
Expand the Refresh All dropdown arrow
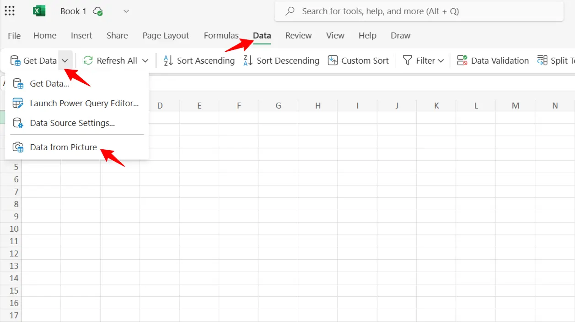[145, 60]
